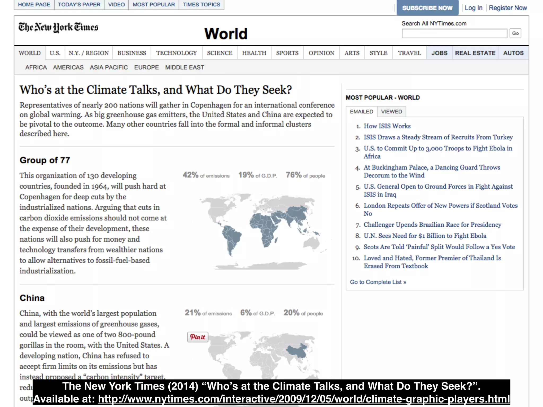Focus the Search All NYTimes.com field
543x407 pixels.
[x=454, y=33]
